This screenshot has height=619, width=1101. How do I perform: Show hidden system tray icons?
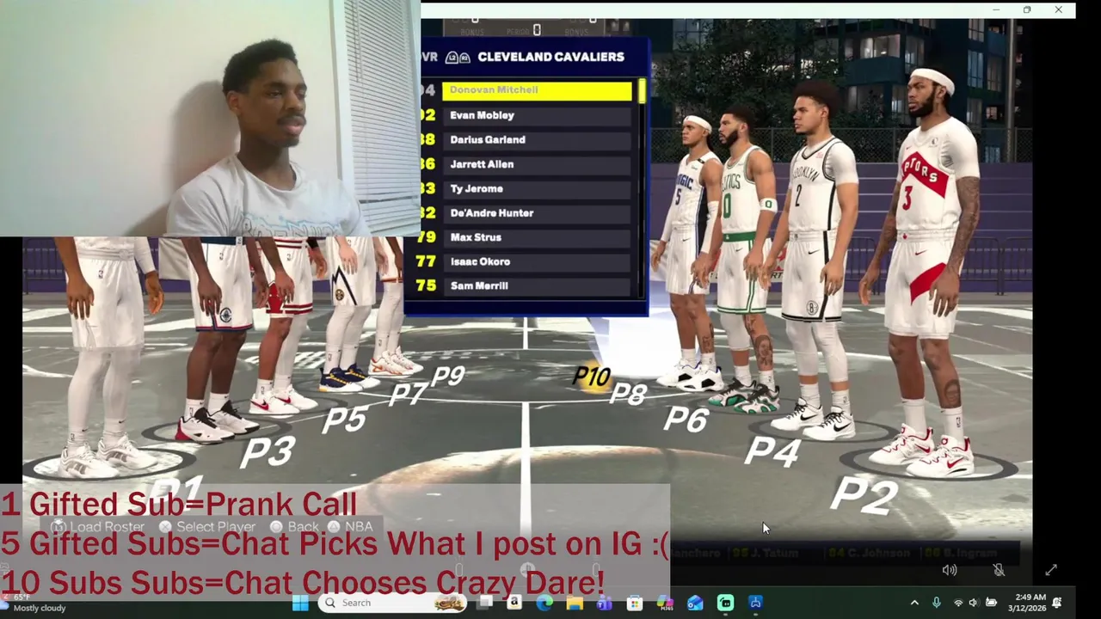pos(914,604)
